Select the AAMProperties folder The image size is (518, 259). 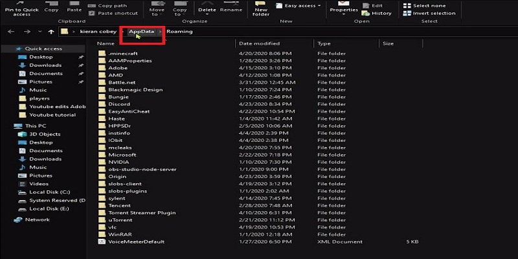pos(130,60)
